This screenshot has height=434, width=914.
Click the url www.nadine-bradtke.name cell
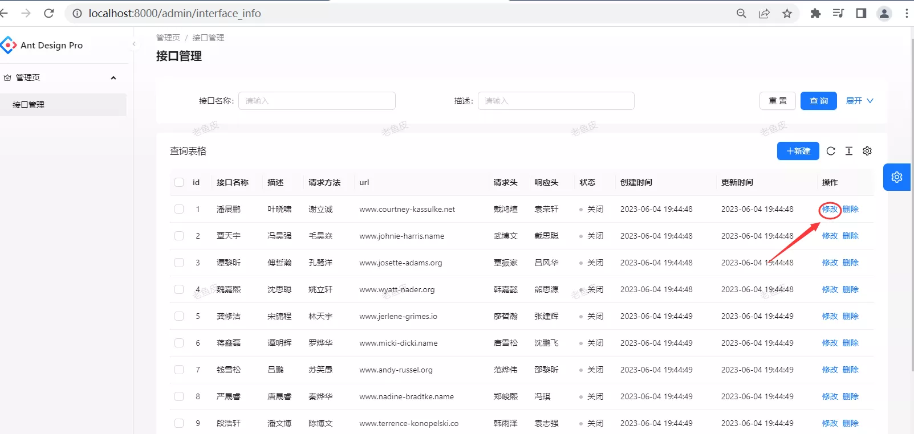pos(407,396)
